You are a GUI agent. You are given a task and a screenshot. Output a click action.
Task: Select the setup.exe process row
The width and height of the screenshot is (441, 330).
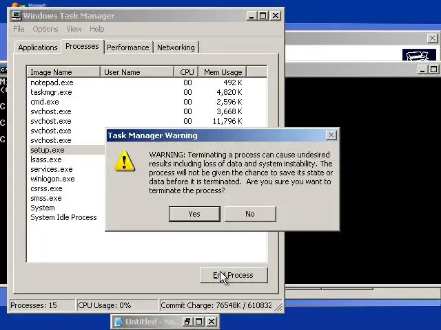[x=68, y=150]
